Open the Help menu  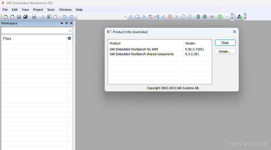coord(79,10)
